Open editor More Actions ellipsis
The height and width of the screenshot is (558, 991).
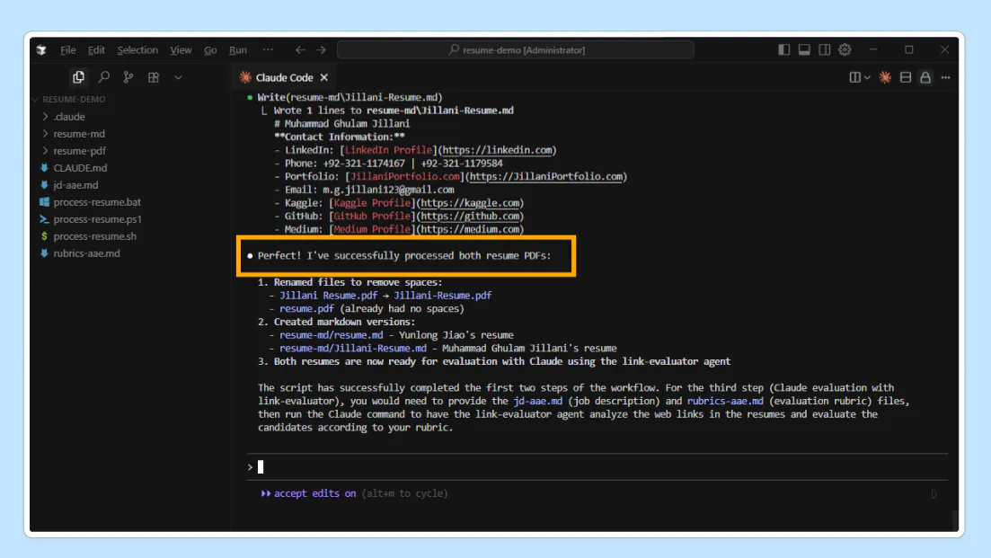pyautogui.click(x=945, y=77)
